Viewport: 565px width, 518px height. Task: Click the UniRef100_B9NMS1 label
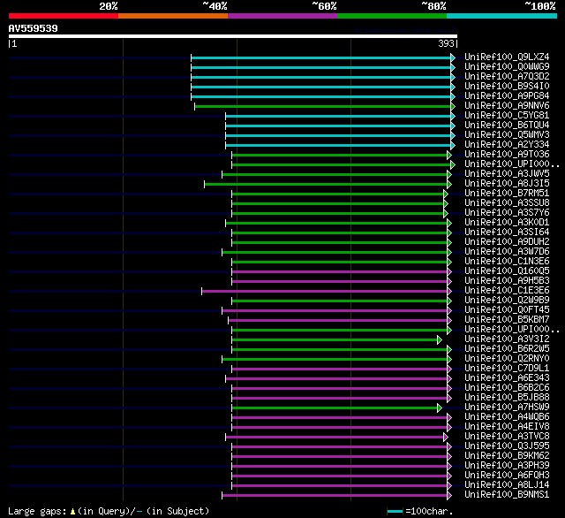tap(507, 495)
